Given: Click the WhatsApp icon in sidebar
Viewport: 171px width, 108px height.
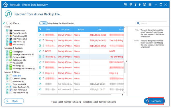Looking at the screenshot, I should pos(11,66).
